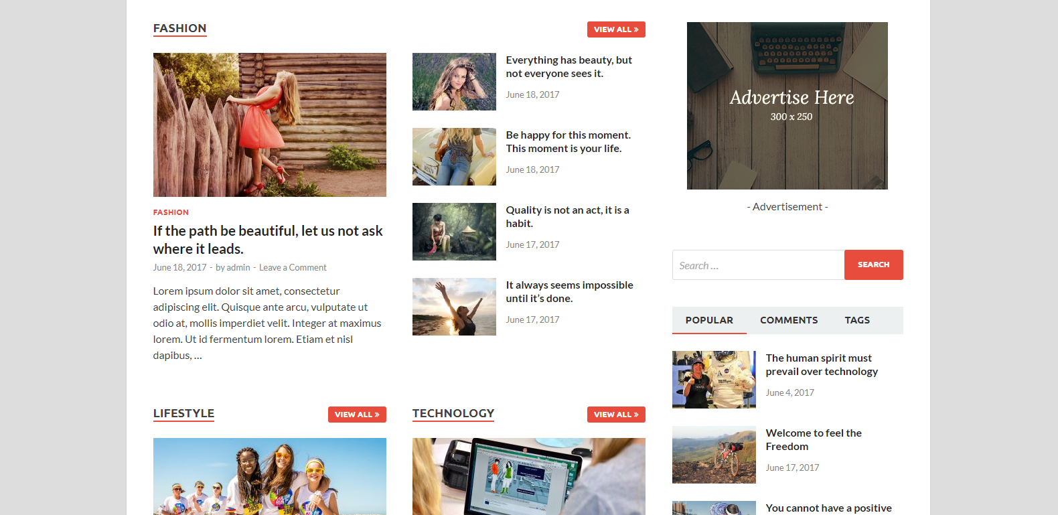Select the Popular tab
Image resolution: width=1058 pixels, height=515 pixels.
(x=708, y=320)
